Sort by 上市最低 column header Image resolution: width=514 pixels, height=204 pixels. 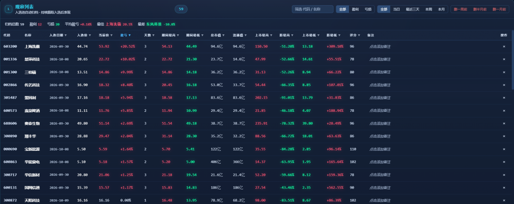(x=311, y=35)
